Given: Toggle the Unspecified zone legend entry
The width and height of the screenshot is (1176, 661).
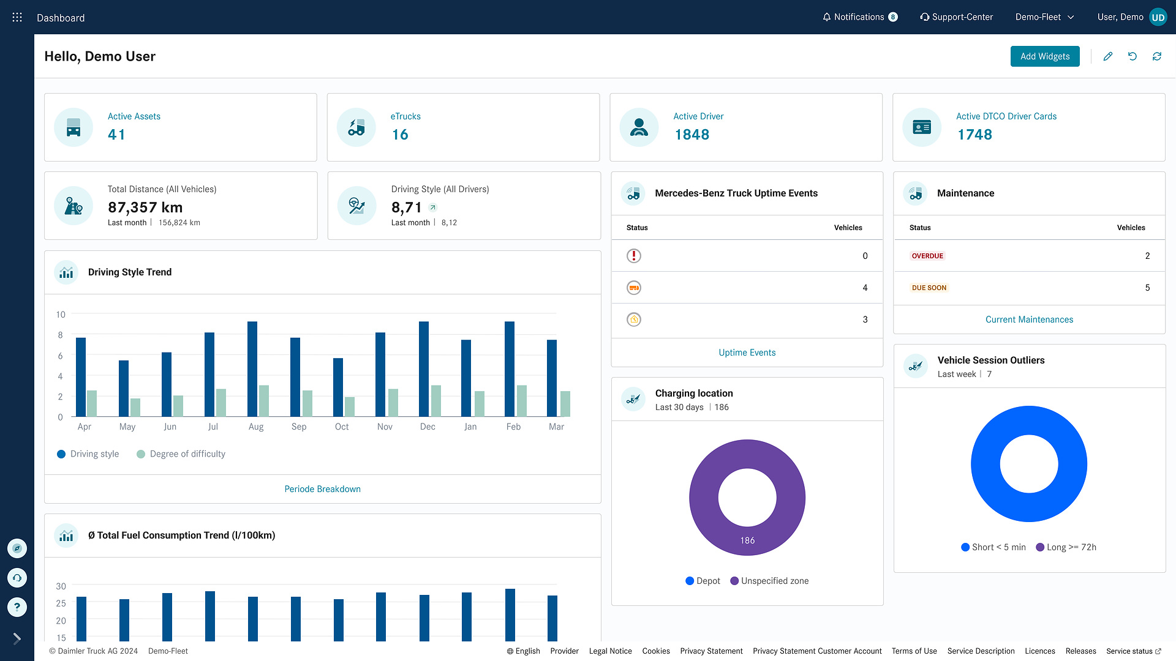Looking at the screenshot, I should [x=769, y=581].
